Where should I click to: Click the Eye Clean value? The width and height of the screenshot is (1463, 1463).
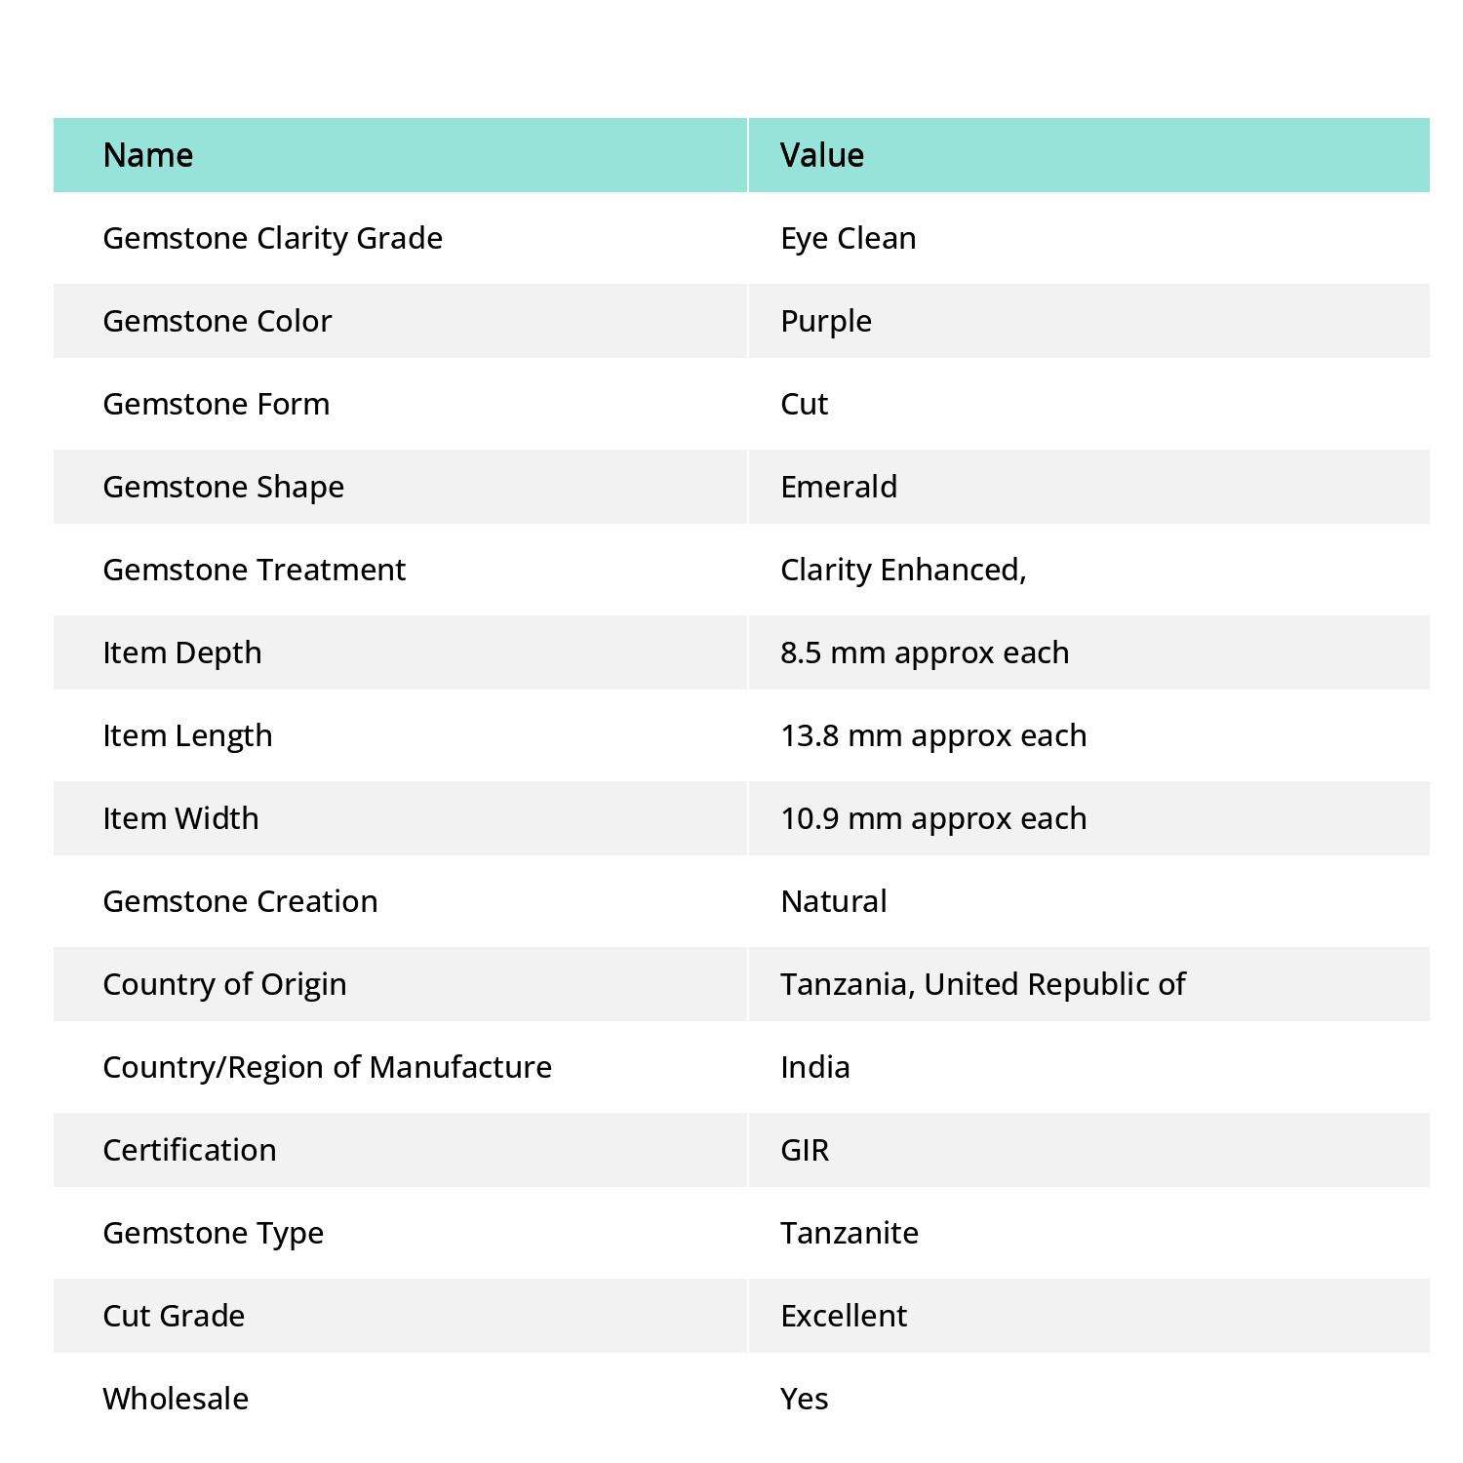[x=849, y=239]
